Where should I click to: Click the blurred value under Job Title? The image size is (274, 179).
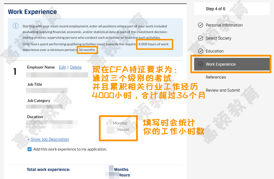pyautogui.click(x=47, y=91)
